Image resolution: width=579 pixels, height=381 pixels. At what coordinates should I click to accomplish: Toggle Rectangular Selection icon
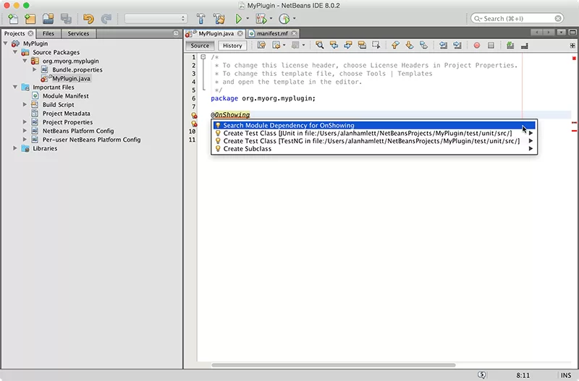[x=376, y=46]
